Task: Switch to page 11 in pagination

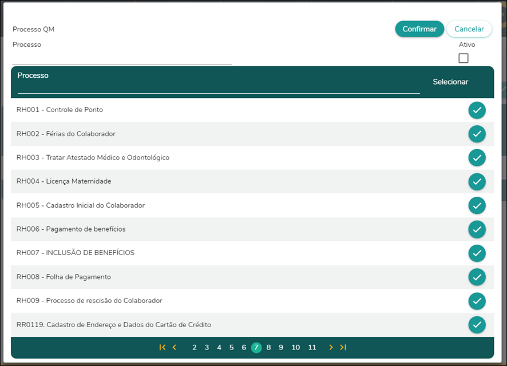Action: point(312,347)
